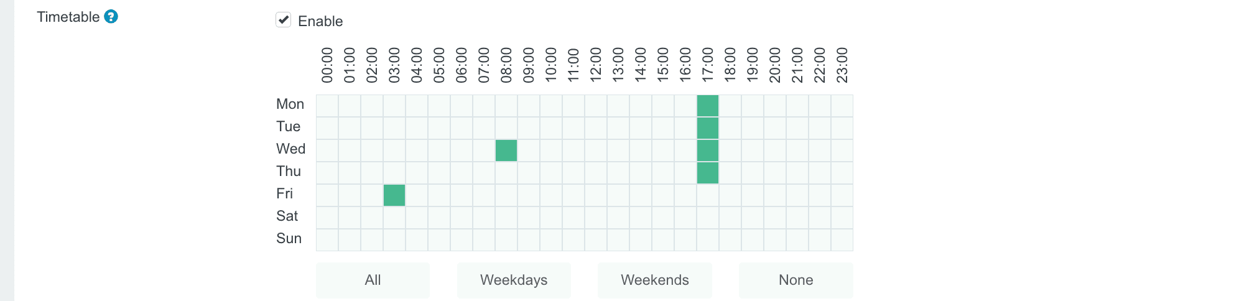Enable the Saturday 12:00 cell

pos(596,218)
